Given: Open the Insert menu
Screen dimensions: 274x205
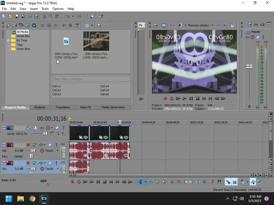Looking at the screenshot, I should (x=34, y=9).
